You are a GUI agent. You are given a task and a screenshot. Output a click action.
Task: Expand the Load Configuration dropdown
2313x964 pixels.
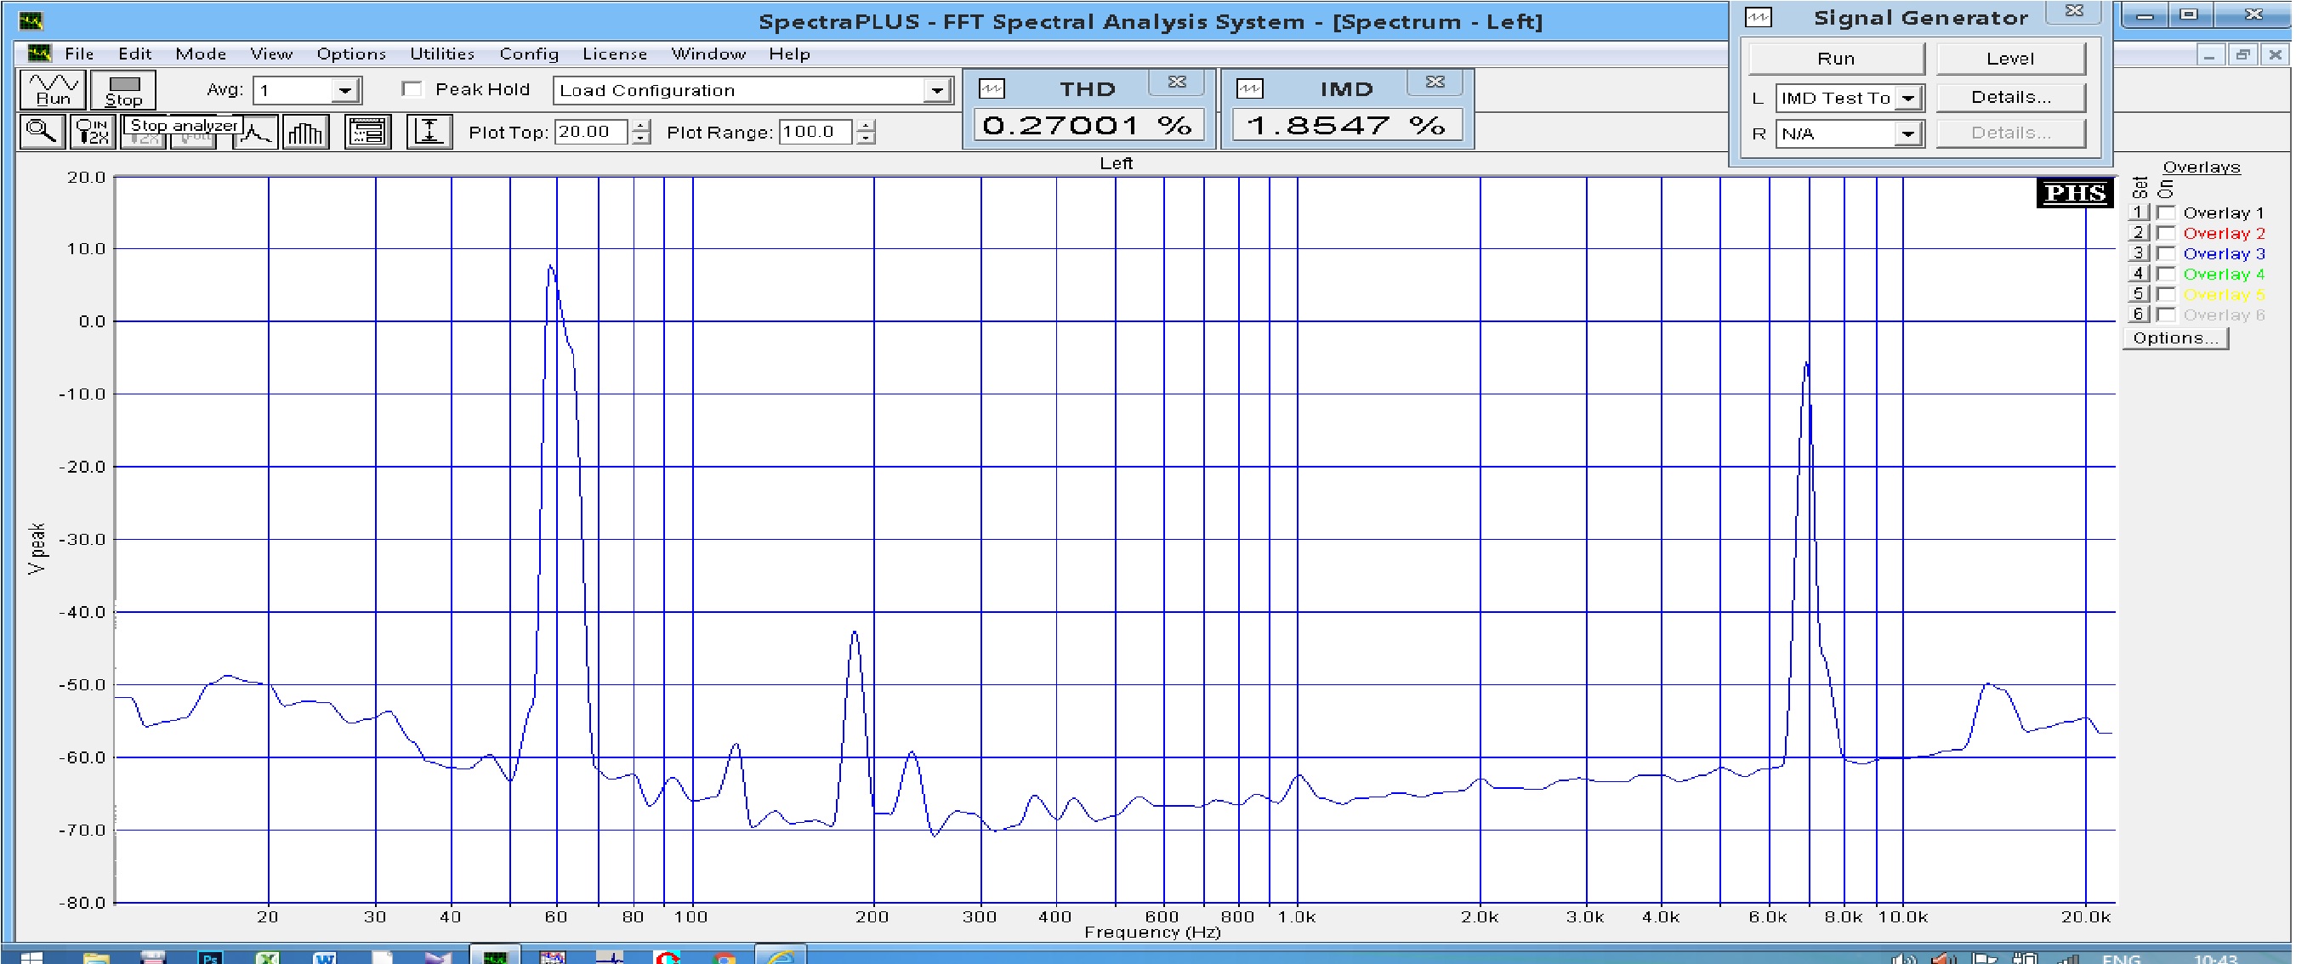pos(936,91)
